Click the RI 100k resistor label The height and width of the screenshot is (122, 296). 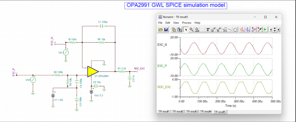click(72, 39)
